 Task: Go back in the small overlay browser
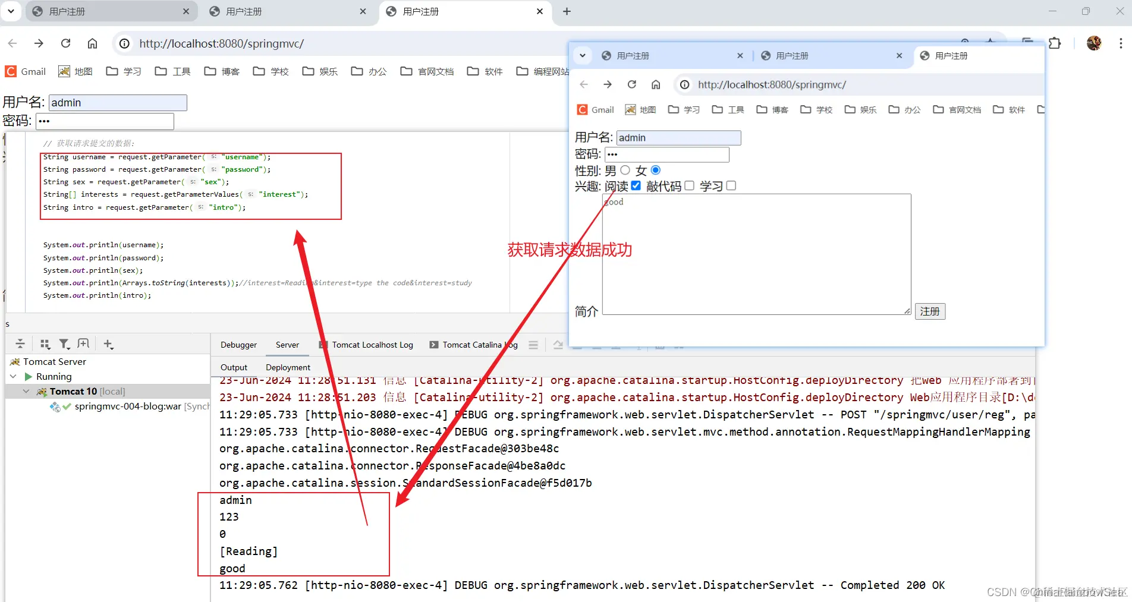[584, 84]
